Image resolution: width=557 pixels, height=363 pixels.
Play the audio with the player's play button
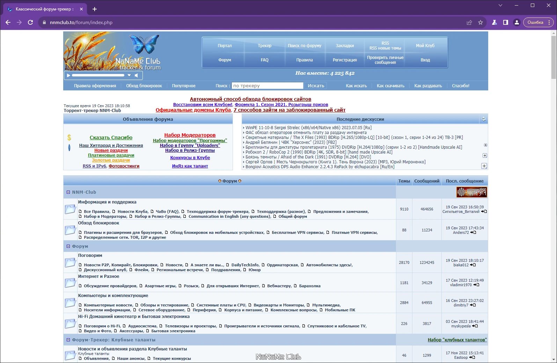pyautogui.click(x=68, y=75)
